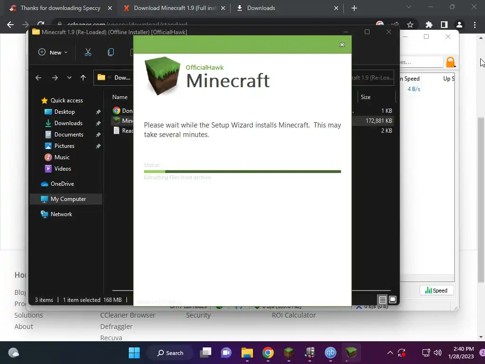Open the New dropdown in File Explorer

tap(53, 52)
